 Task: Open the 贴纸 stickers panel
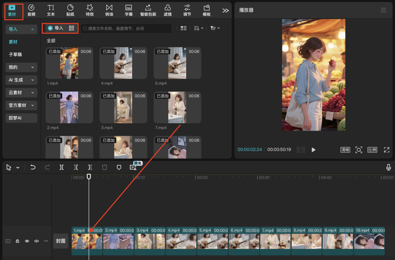pyautogui.click(x=70, y=10)
